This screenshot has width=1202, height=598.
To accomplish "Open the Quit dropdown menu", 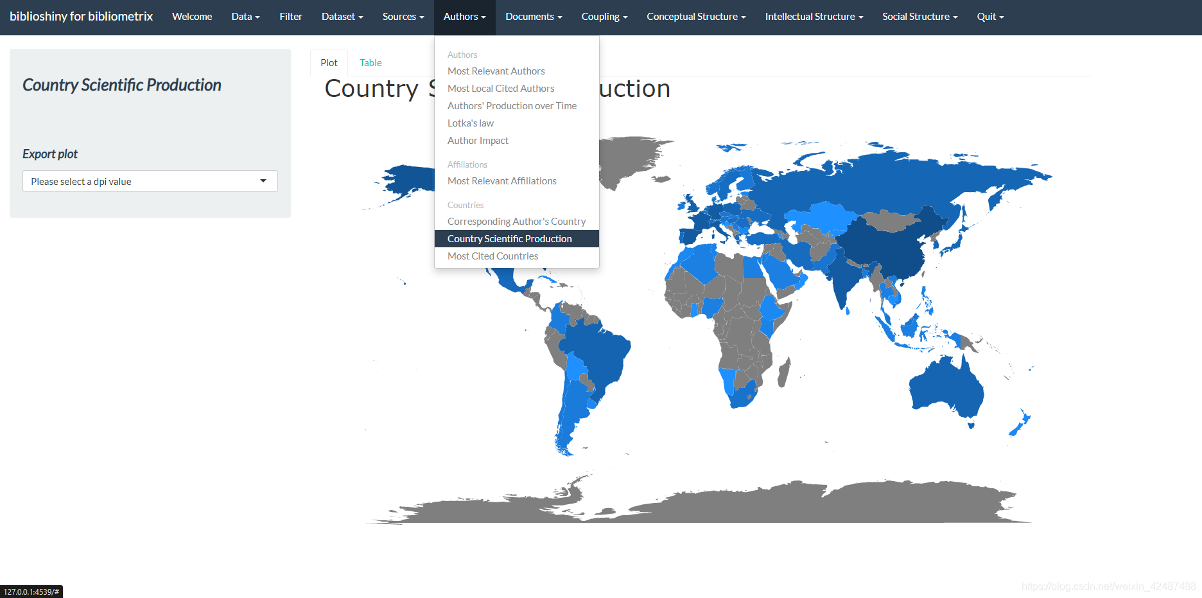I will click(x=990, y=17).
